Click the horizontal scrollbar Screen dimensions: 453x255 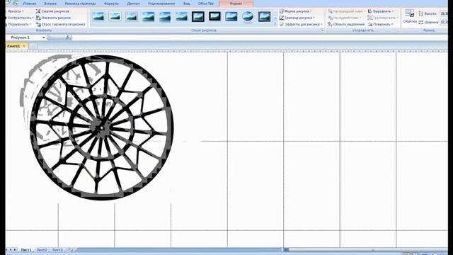[x=367, y=250]
